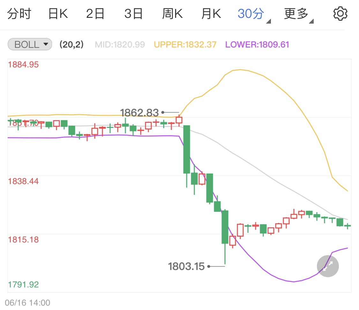Click the 1791.92 axis label
Image resolution: width=359 pixels, height=310 pixels.
click(23, 284)
